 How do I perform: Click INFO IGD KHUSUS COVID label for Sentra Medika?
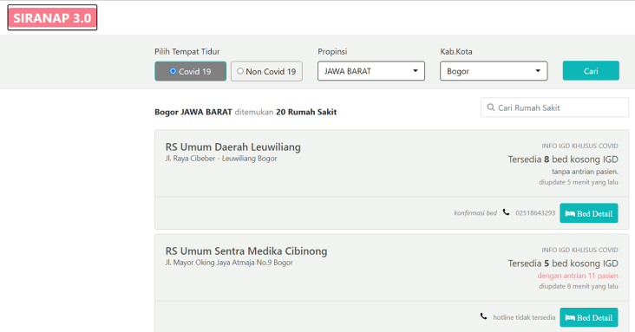[x=580, y=250]
